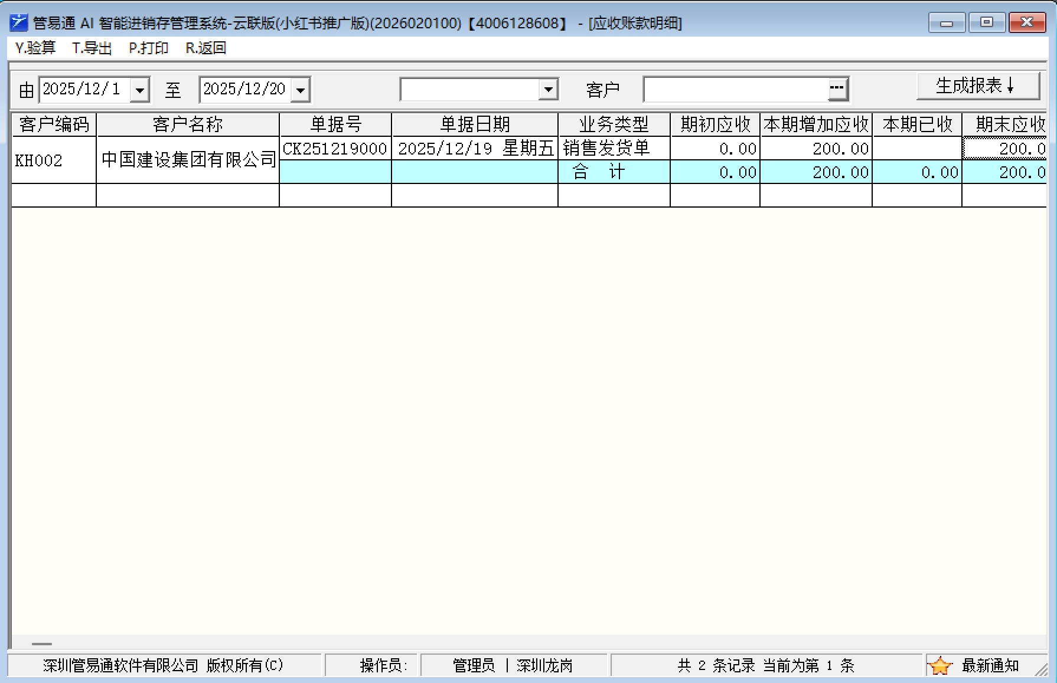Click the 客户名称 column header
Image resolution: width=1057 pixels, height=683 pixels.
(x=187, y=124)
